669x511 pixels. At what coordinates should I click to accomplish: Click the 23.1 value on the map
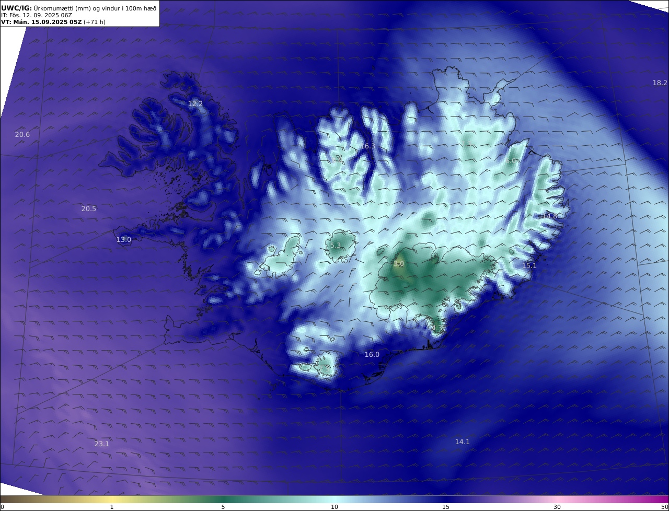(102, 444)
